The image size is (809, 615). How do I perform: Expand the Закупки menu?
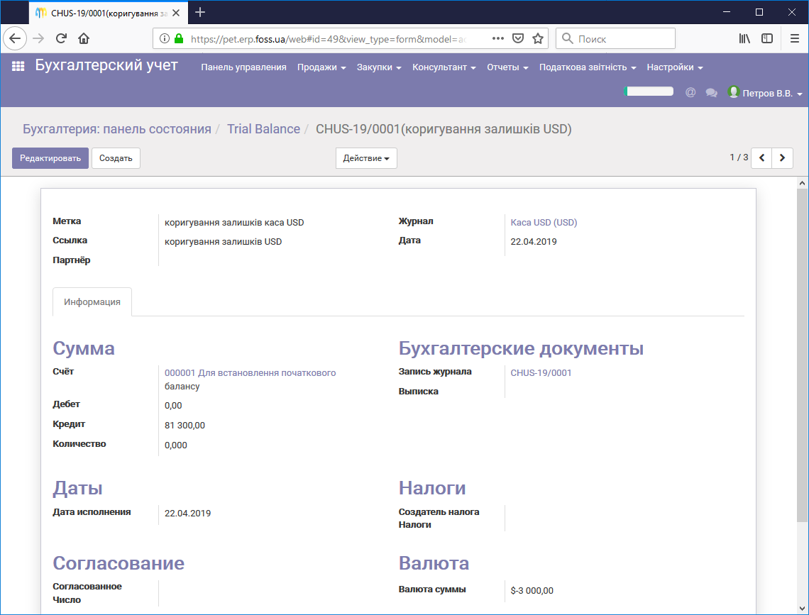pos(379,67)
